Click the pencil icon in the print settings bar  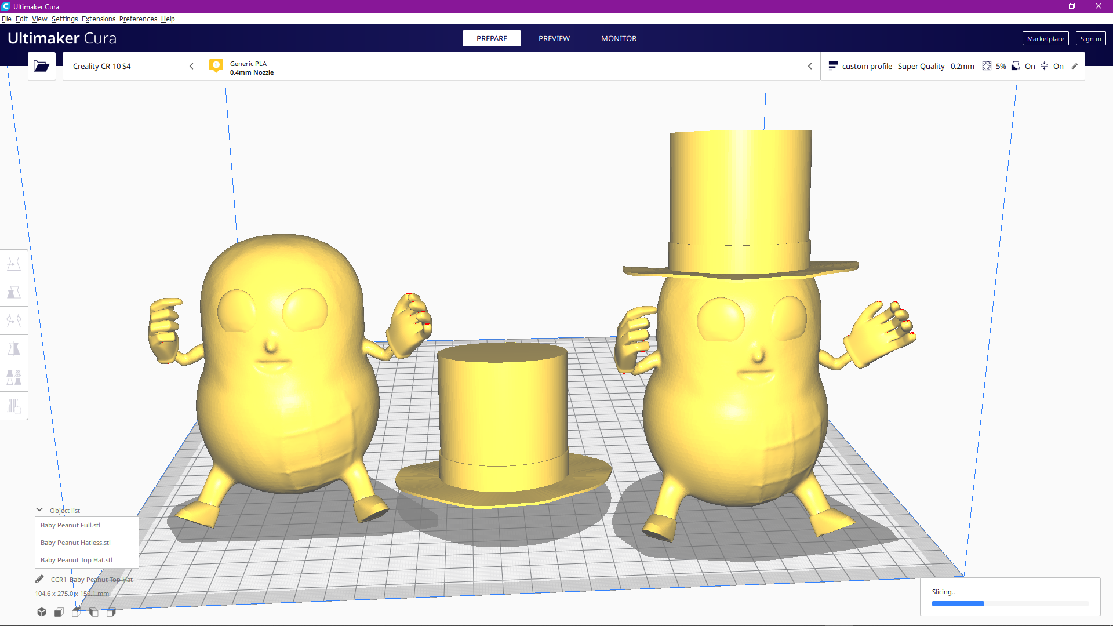[1075, 66]
